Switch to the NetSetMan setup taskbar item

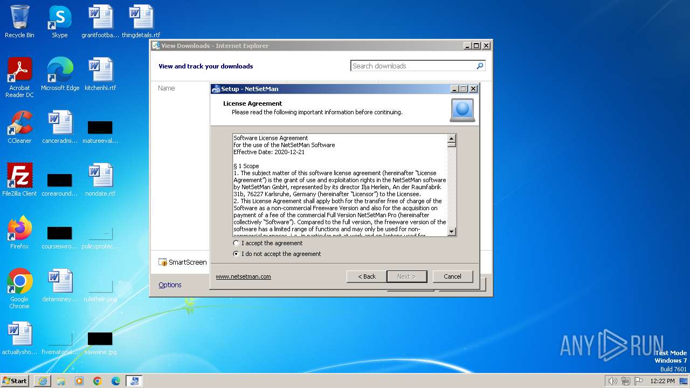pyautogui.click(x=134, y=381)
